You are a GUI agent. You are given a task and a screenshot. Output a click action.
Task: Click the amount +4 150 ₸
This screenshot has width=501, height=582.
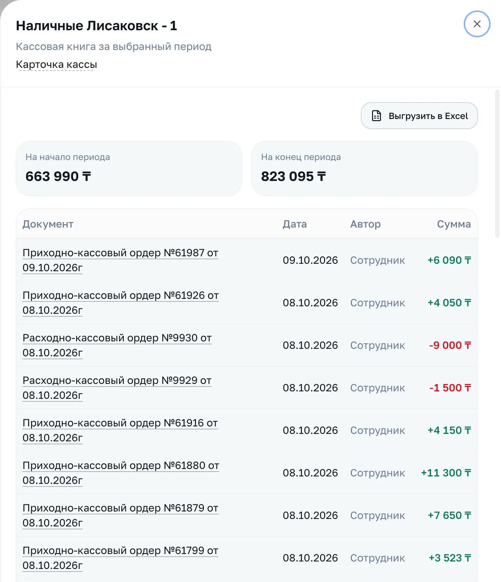pyautogui.click(x=449, y=430)
